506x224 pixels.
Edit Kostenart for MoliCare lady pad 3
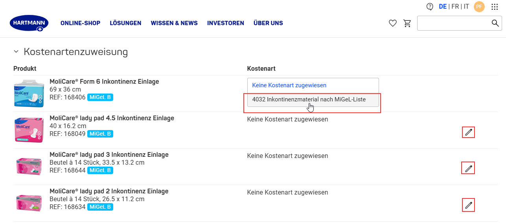tap(468, 169)
